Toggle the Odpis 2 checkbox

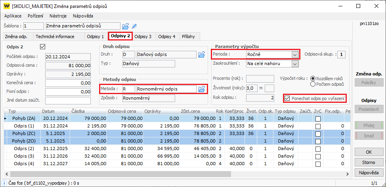[x=43, y=47]
